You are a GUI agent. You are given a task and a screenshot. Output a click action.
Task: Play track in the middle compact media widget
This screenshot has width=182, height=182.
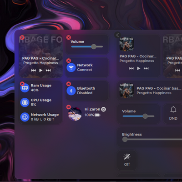(x=138, y=68)
